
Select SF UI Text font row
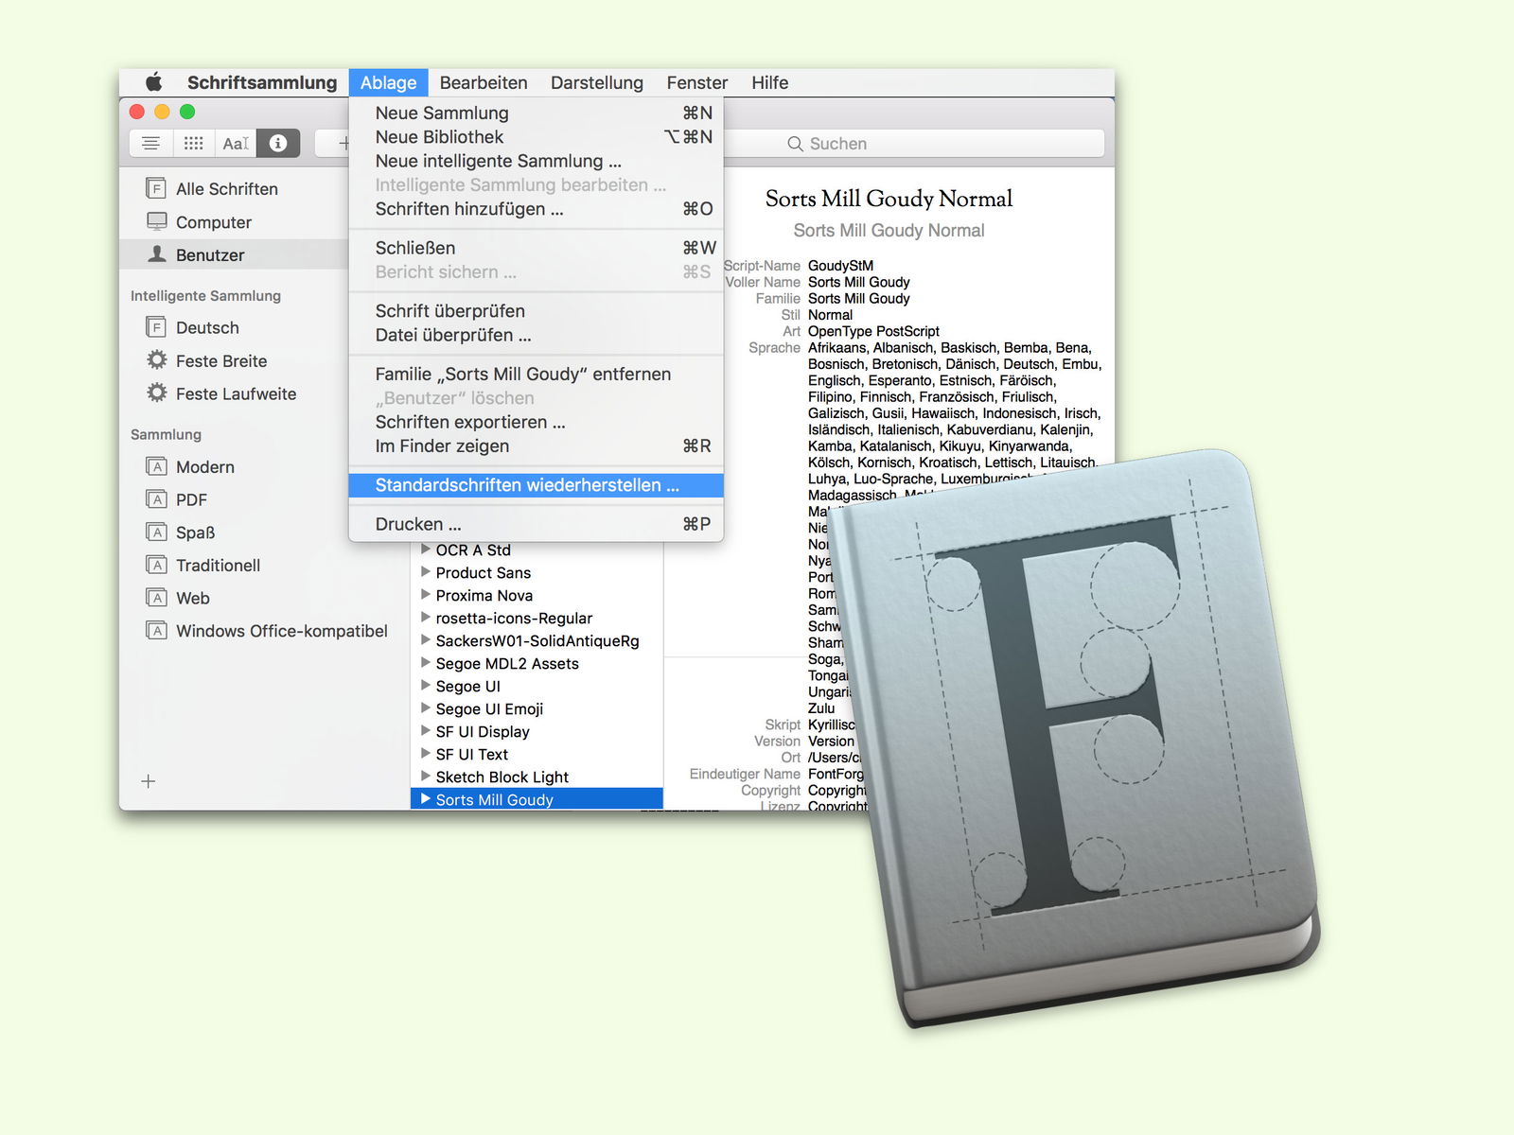click(537, 754)
